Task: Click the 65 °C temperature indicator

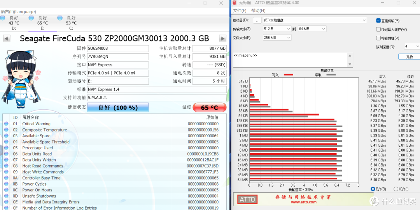Action: [x=210, y=108]
